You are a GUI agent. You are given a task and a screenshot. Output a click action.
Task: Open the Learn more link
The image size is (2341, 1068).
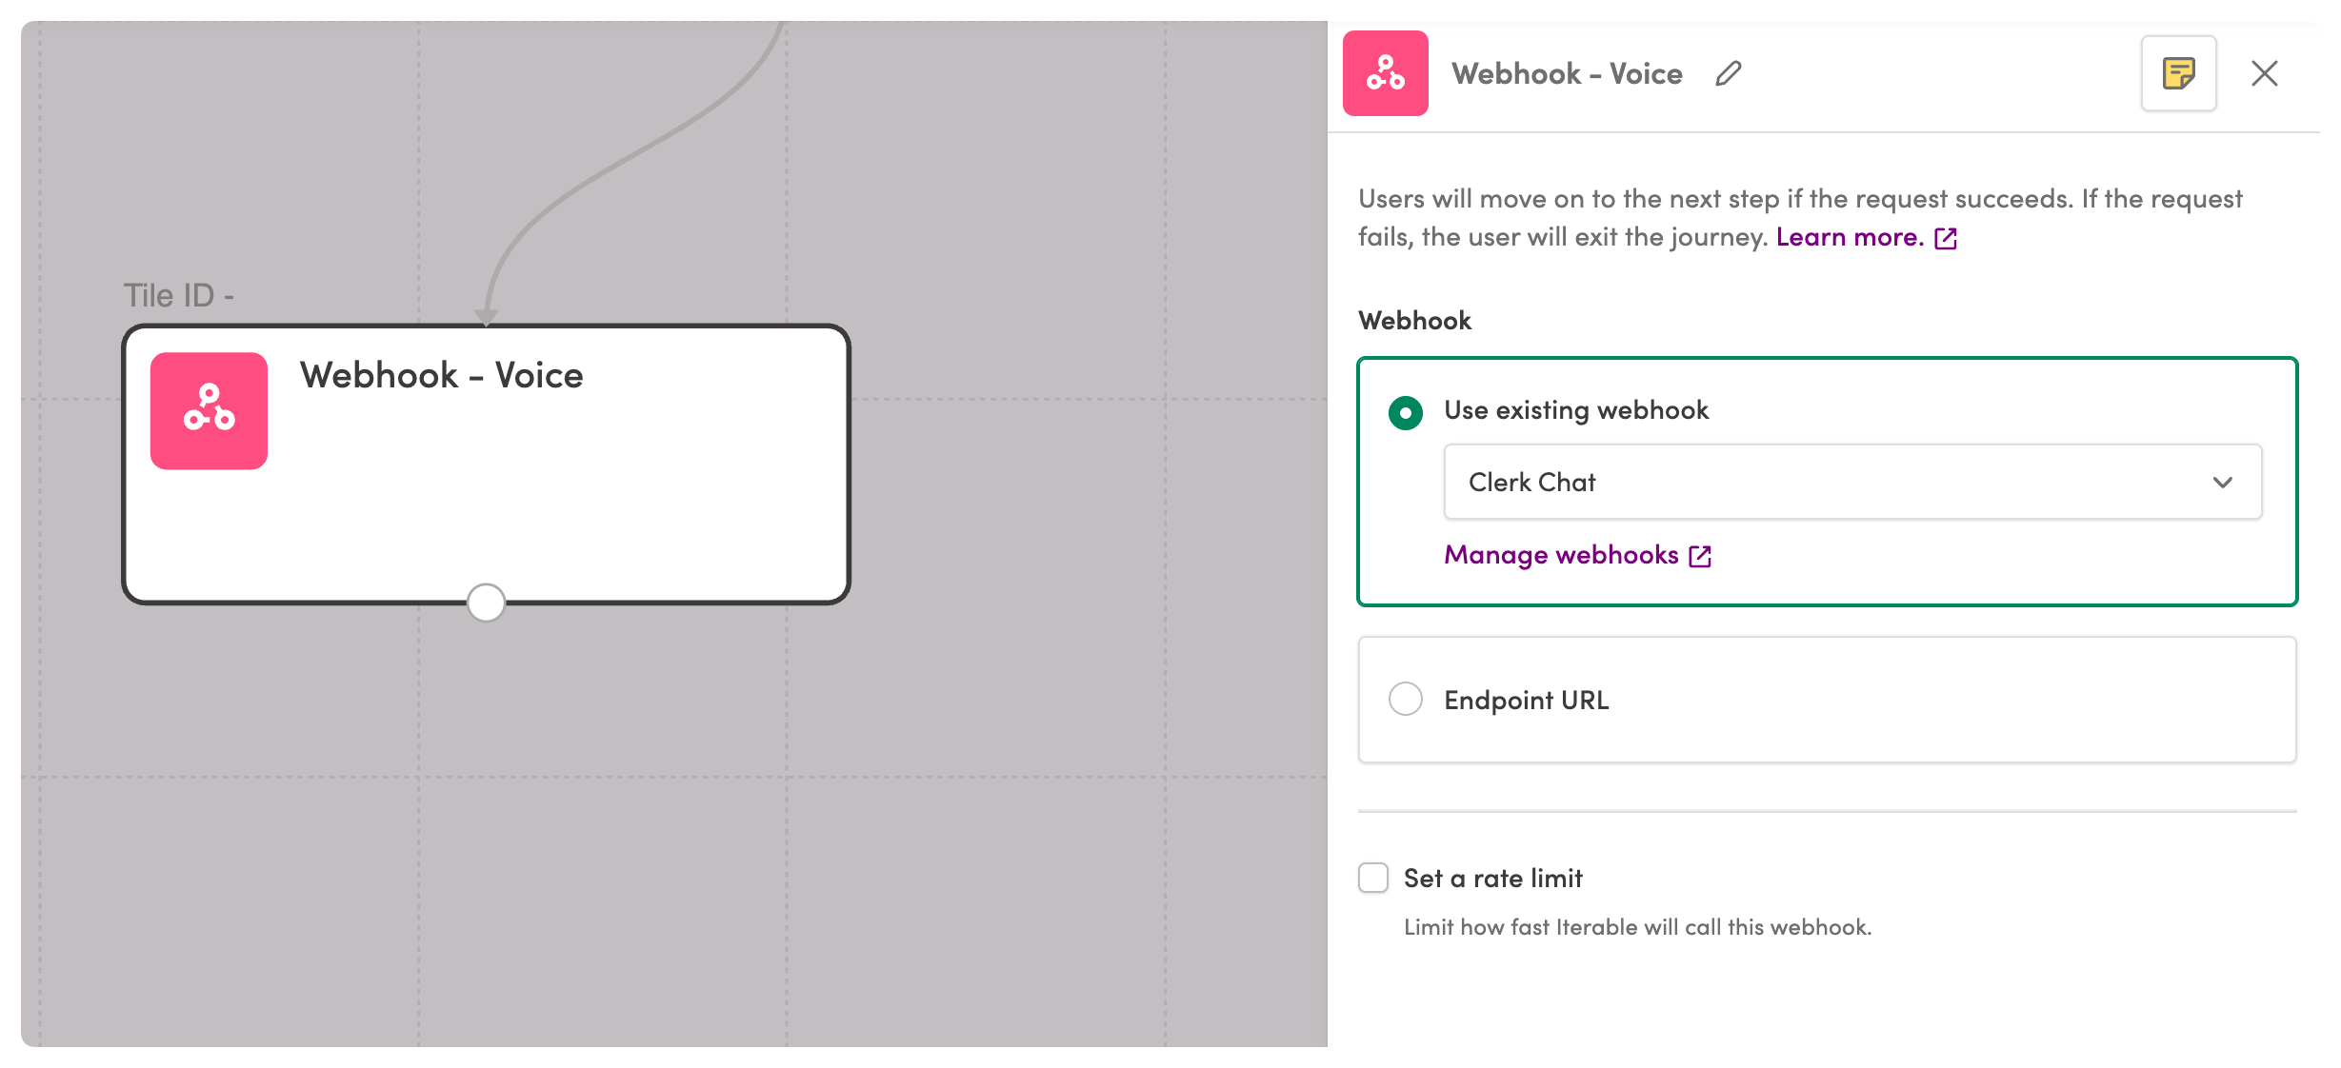tap(1850, 237)
